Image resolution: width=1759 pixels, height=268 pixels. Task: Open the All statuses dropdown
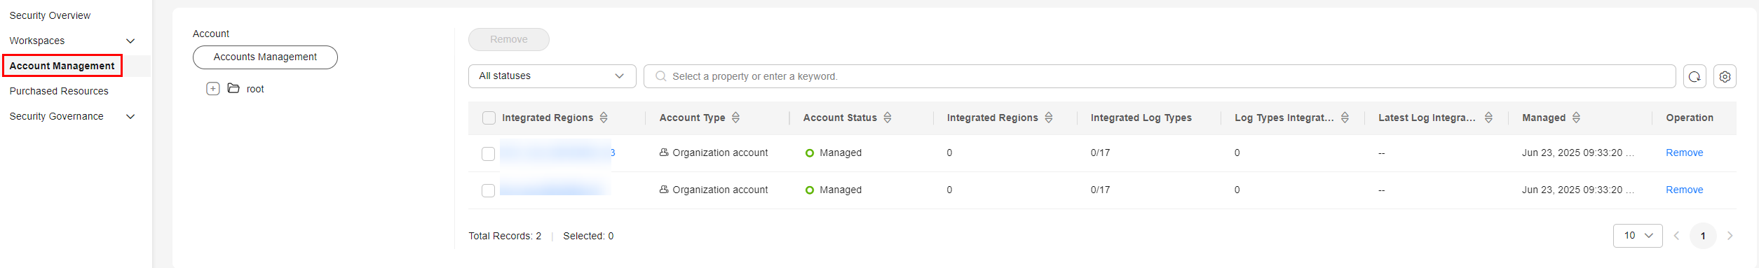[552, 76]
